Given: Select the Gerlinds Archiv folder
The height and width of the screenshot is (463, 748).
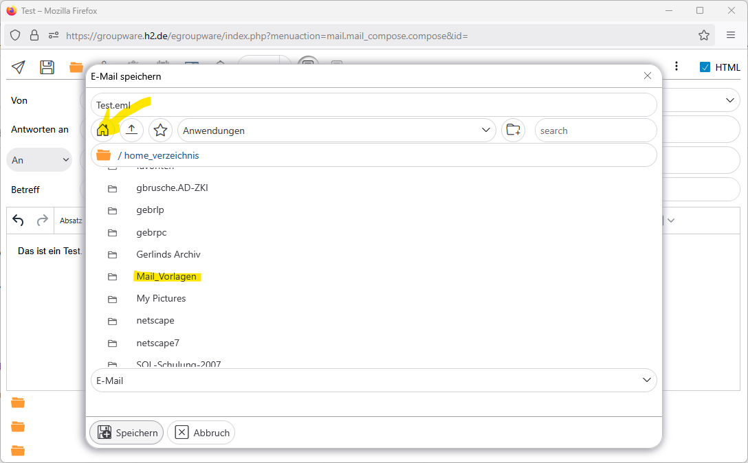Looking at the screenshot, I should click(x=168, y=254).
